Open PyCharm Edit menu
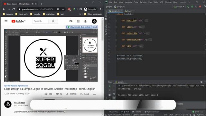The image size is (206, 116). (x=116, y=2)
